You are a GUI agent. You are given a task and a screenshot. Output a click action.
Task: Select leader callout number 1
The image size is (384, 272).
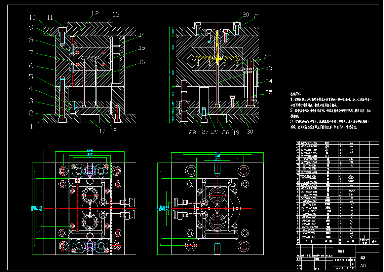point(31,126)
